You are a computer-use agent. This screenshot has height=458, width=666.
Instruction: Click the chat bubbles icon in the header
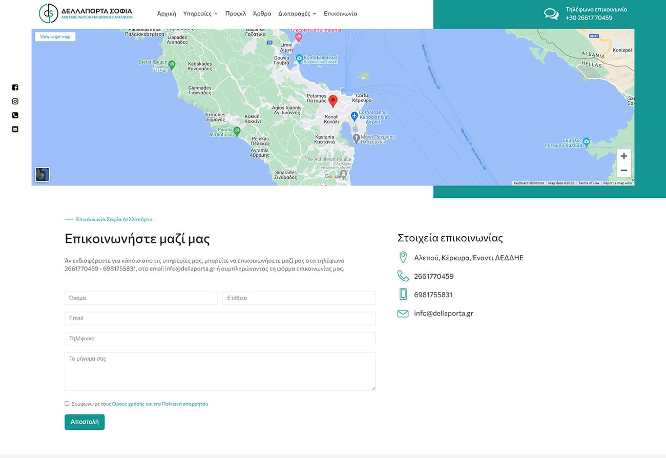click(551, 14)
